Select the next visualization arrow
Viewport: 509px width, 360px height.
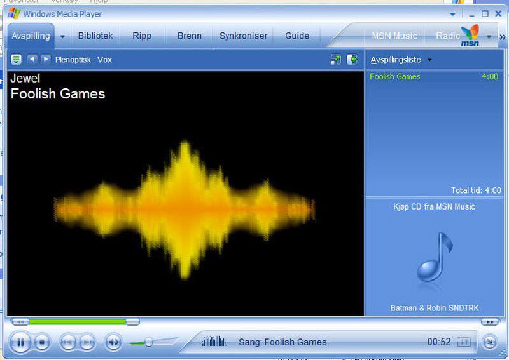point(45,59)
